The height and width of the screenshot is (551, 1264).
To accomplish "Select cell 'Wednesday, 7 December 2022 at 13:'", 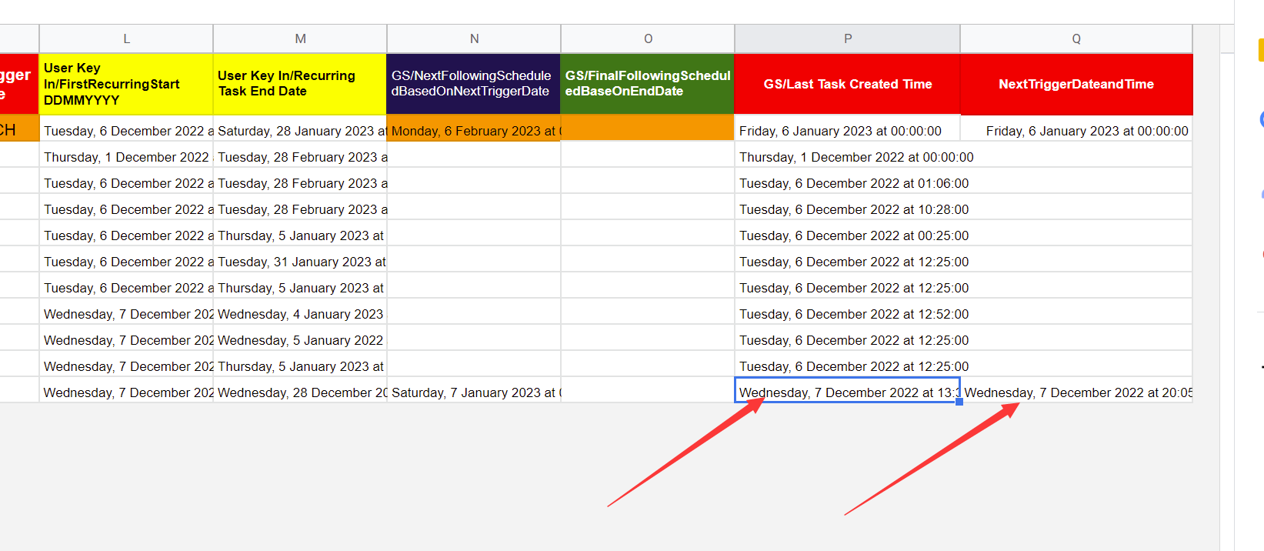I will click(x=847, y=390).
